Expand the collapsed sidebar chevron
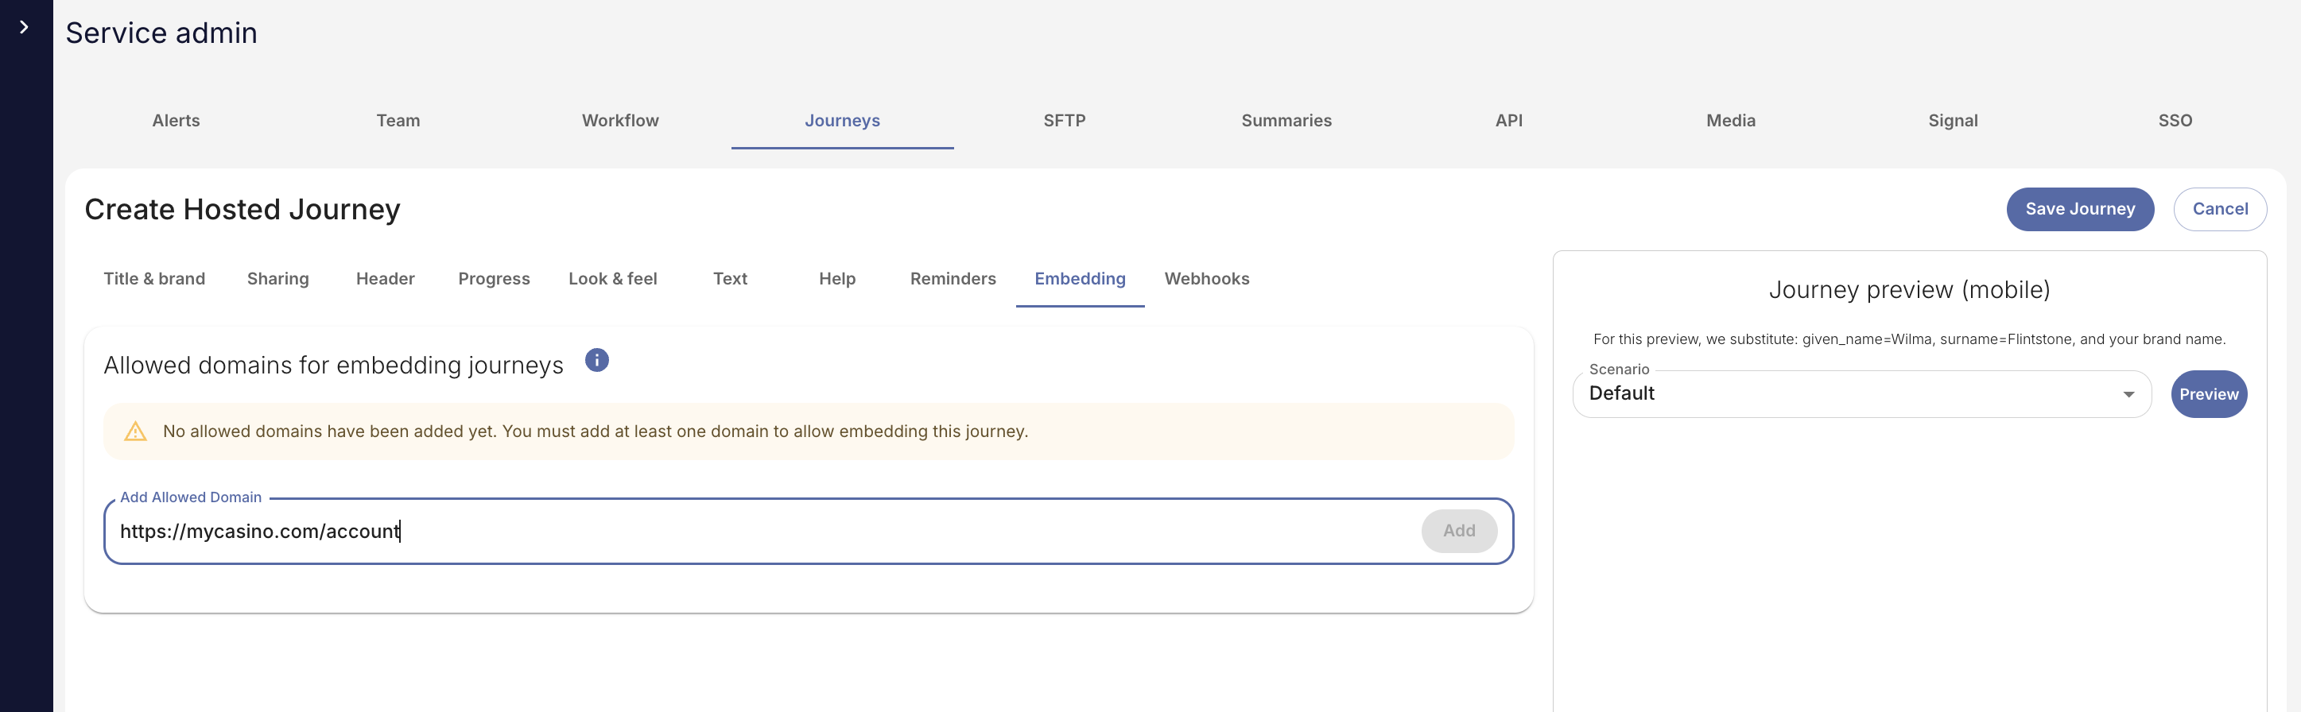This screenshot has height=712, width=2301. tap(24, 28)
